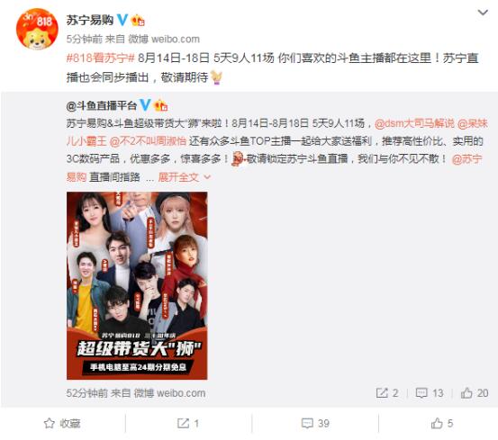Open the original post's 13 comments

pyautogui.click(x=430, y=393)
